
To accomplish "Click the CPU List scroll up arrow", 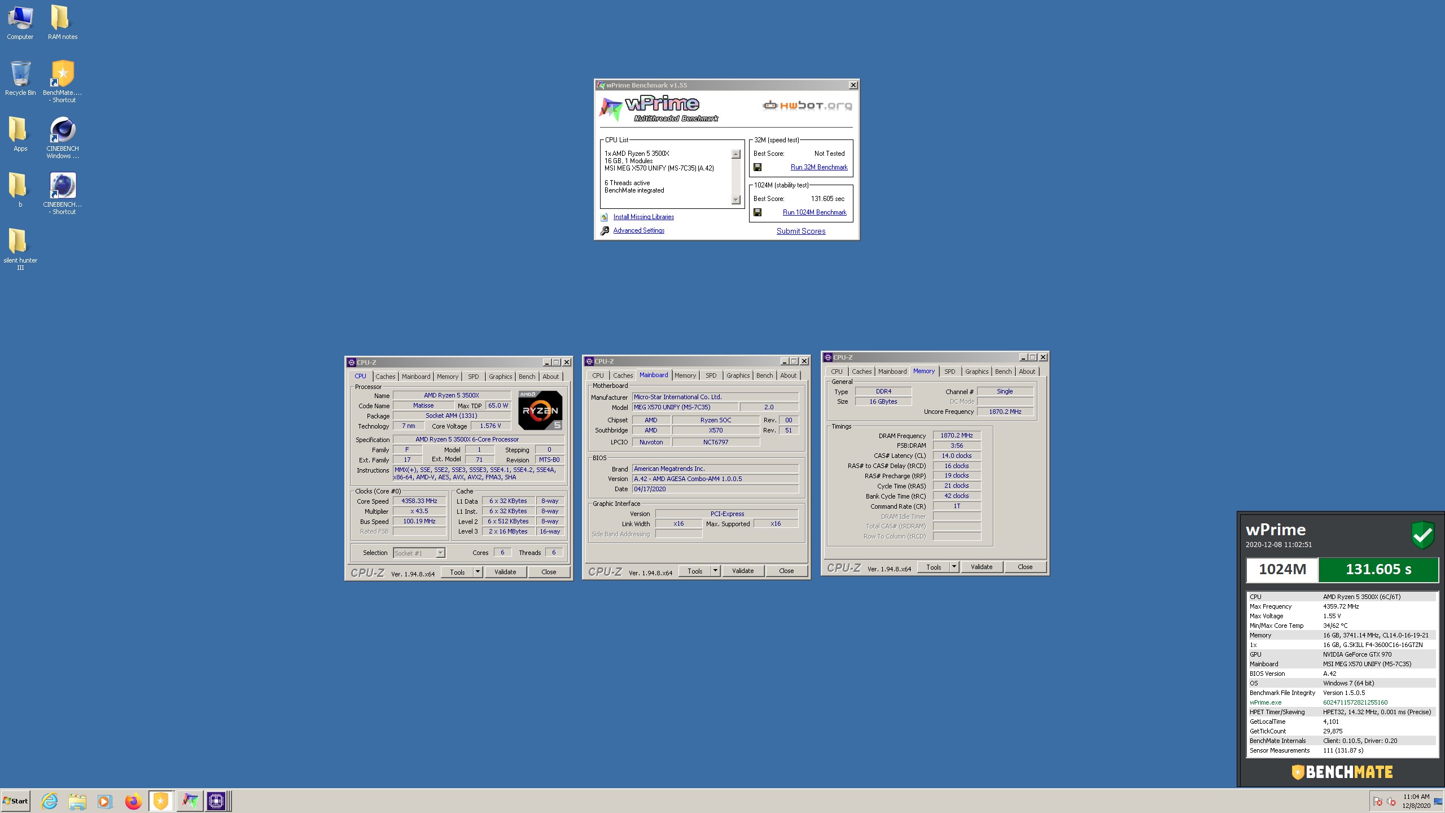I will (x=735, y=154).
